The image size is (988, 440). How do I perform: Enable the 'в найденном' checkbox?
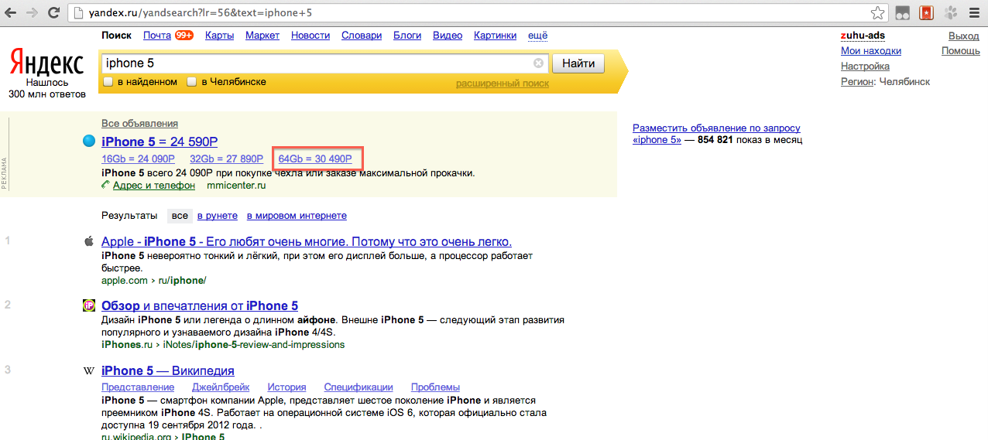point(108,82)
